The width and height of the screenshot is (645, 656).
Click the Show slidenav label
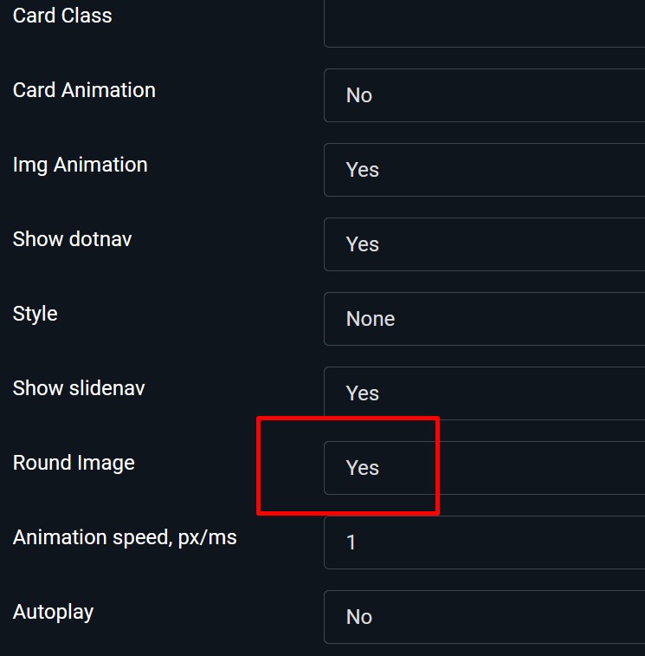pos(79,388)
